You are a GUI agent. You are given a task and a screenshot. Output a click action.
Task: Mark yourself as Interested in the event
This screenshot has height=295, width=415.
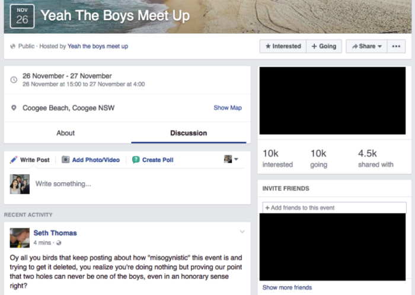pos(282,46)
